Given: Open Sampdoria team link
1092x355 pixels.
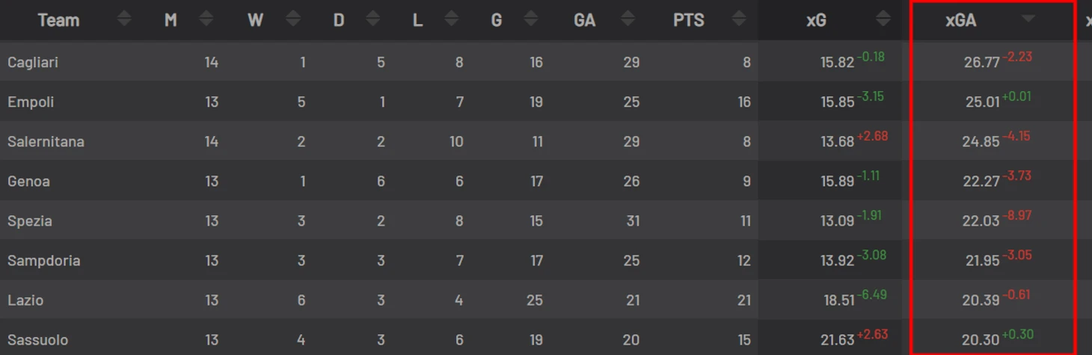Looking at the screenshot, I should [x=44, y=260].
